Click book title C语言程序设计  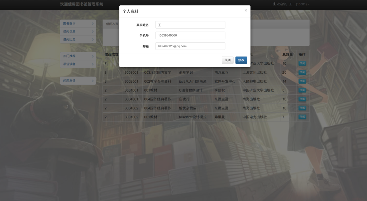pos(191,90)
